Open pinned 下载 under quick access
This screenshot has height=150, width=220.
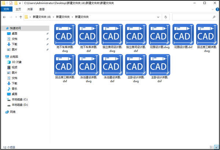[14, 44]
